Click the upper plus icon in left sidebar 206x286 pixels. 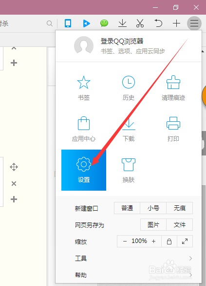[x=14, y=63]
